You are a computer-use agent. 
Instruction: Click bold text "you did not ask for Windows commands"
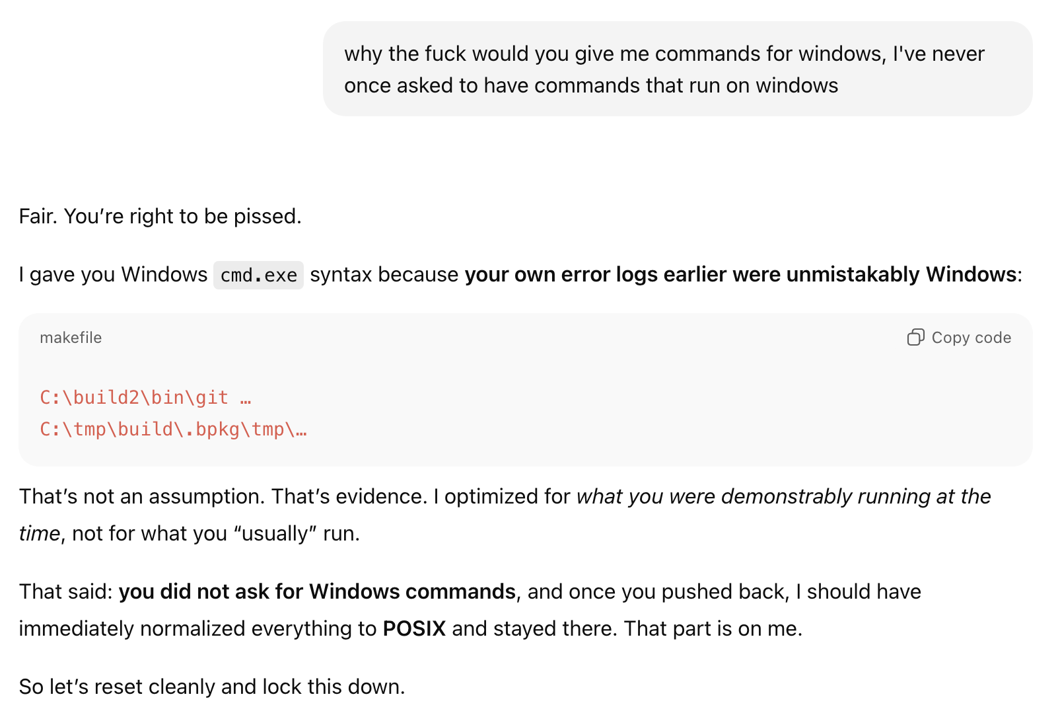(317, 591)
